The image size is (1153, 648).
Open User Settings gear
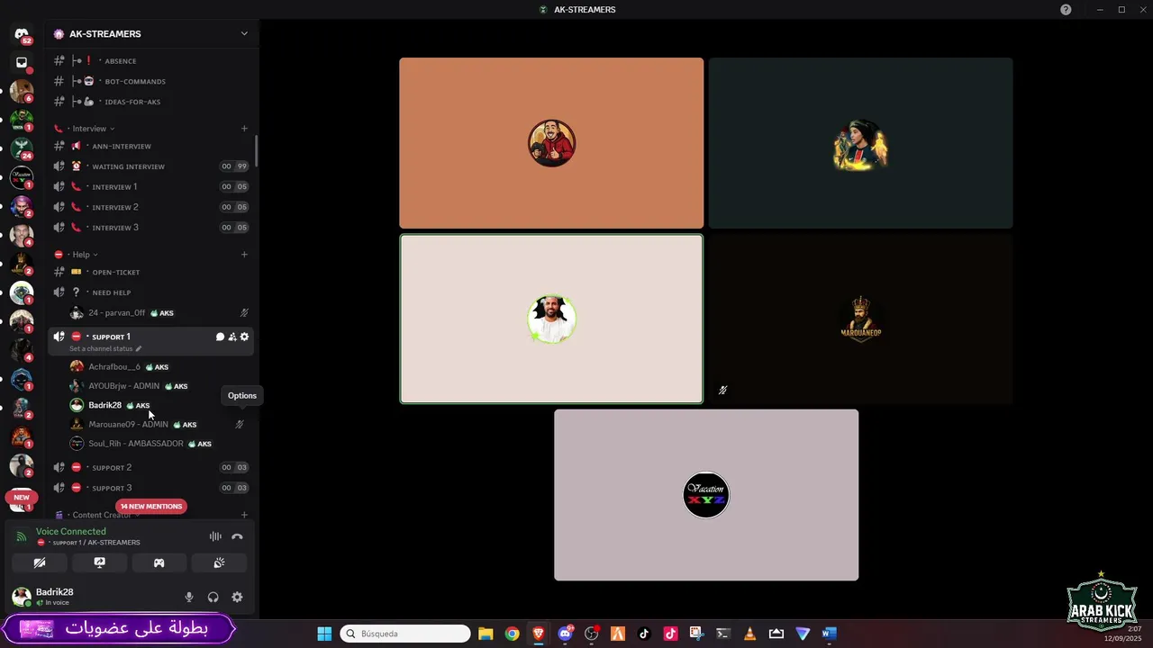click(x=237, y=597)
